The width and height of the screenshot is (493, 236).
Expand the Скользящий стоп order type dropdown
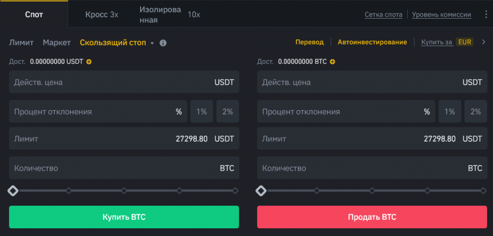click(152, 43)
